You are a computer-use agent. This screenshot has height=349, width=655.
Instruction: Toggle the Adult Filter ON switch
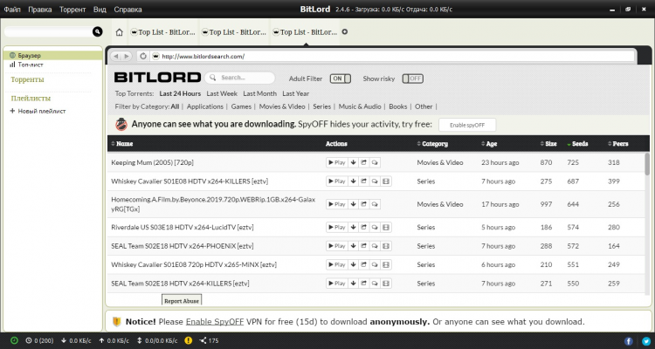point(340,79)
